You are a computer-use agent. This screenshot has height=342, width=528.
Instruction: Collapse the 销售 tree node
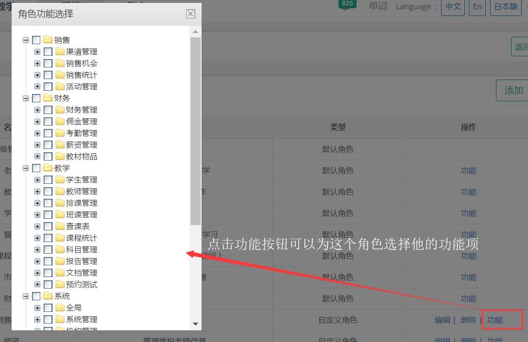pos(26,40)
